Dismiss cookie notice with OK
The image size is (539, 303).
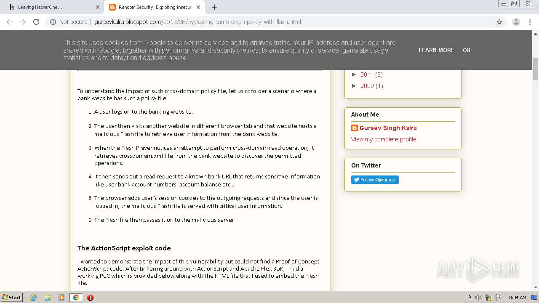click(x=467, y=50)
